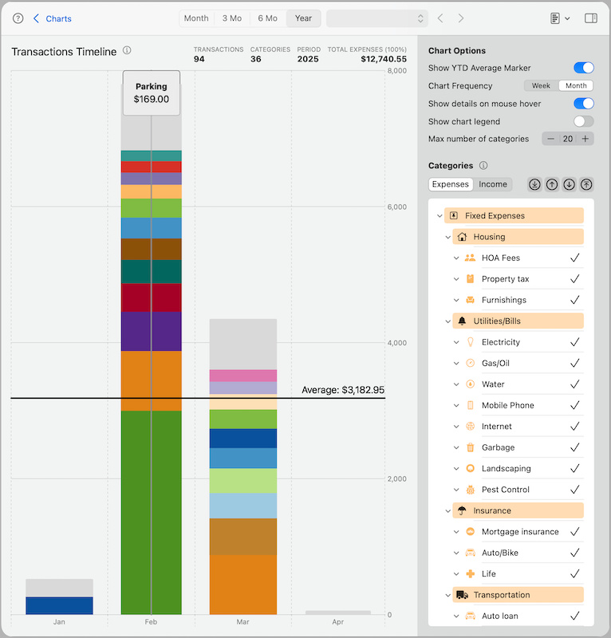Go to the previous period arrow

pyautogui.click(x=440, y=18)
